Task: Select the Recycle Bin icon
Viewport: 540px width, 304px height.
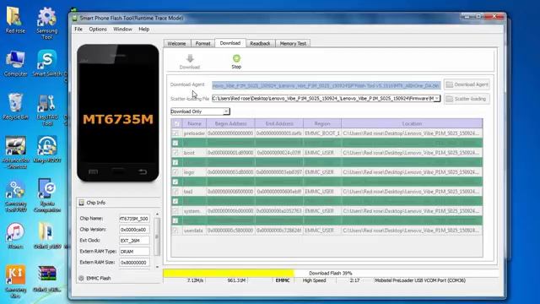Action: click(15, 106)
